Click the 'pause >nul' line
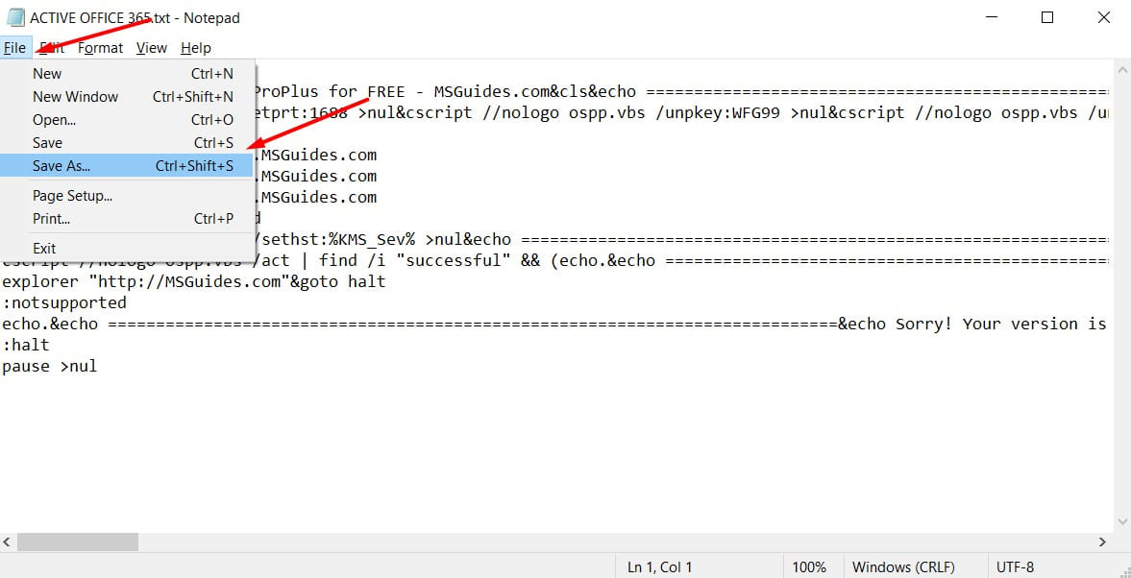Image resolution: width=1131 pixels, height=578 pixels. point(50,366)
